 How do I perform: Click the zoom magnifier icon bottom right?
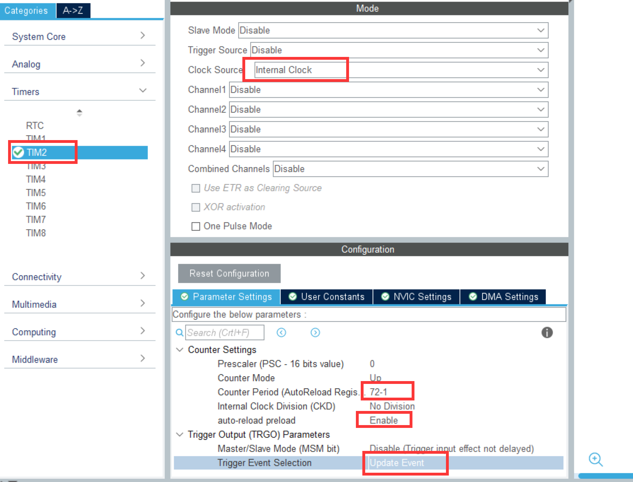[595, 460]
